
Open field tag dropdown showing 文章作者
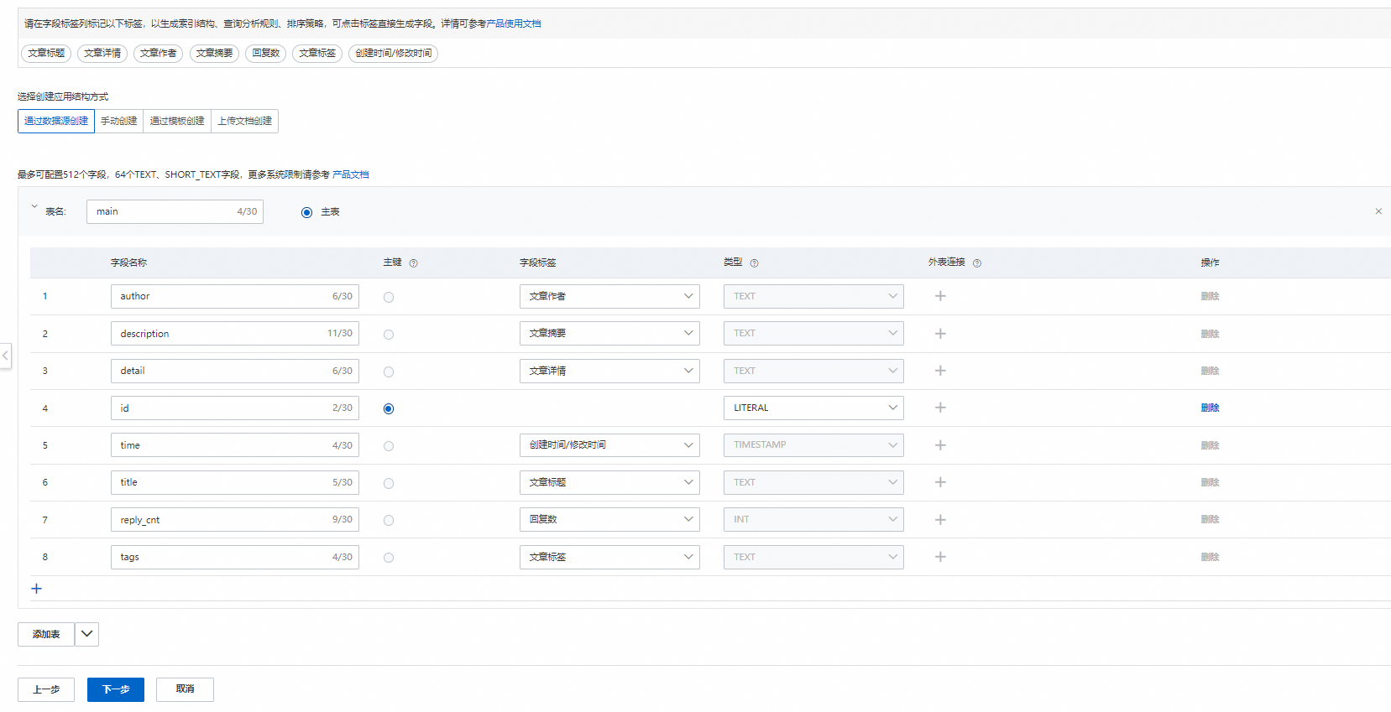pos(609,296)
